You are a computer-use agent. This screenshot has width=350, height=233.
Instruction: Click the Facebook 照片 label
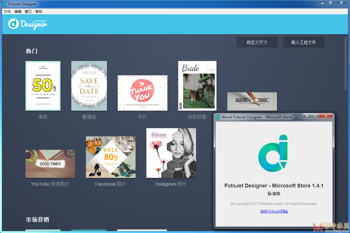point(110,184)
